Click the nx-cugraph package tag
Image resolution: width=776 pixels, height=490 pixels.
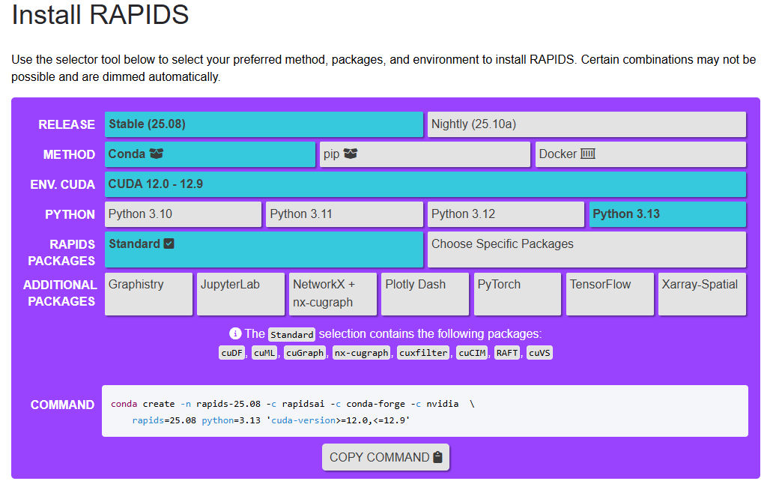pos(361,353)
